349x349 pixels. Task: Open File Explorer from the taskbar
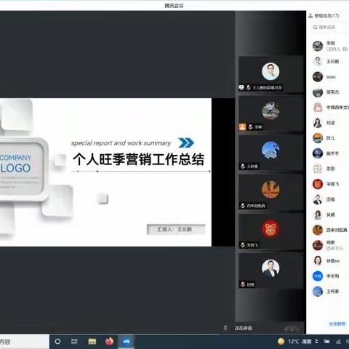[92, 342]
